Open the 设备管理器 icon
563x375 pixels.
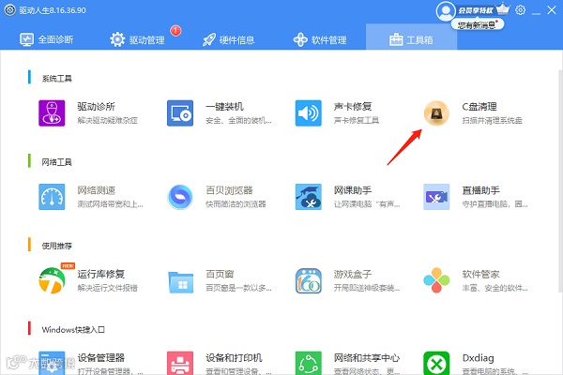coord(52,363)
